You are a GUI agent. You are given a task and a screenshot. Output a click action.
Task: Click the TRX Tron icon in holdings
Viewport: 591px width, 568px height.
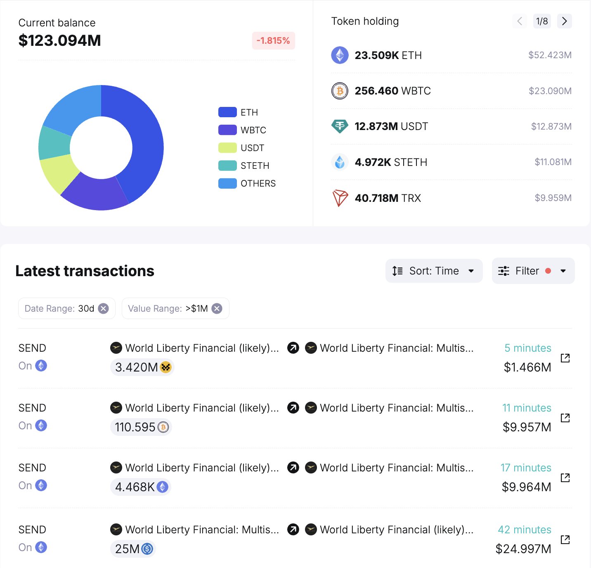point(340,198)
